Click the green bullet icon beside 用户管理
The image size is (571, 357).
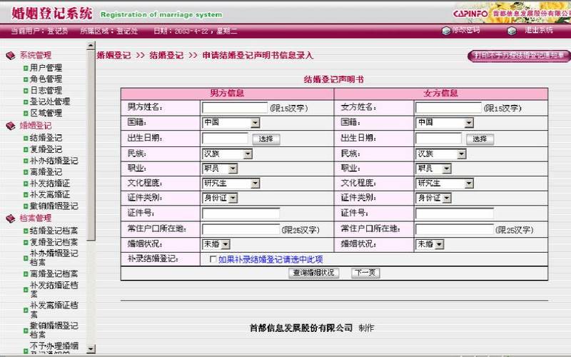pyautogui.click(x=26, y=68)
